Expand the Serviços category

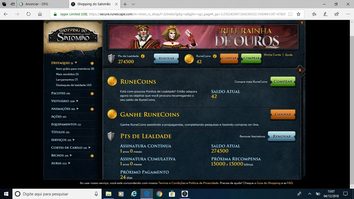point(74,140)
